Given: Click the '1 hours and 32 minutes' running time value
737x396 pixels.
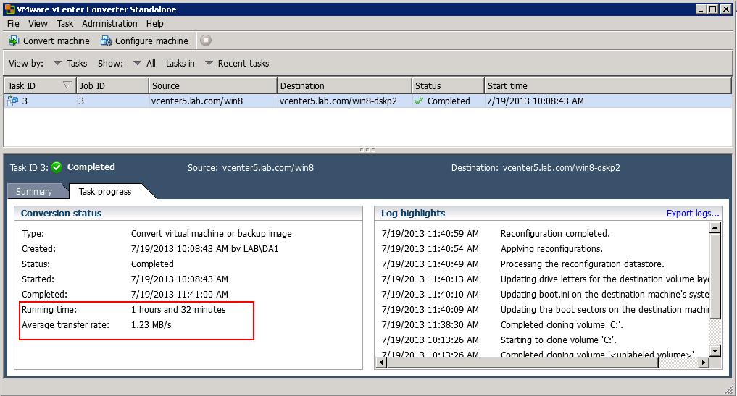Looking at the screenshot, I should coord(178,310).
